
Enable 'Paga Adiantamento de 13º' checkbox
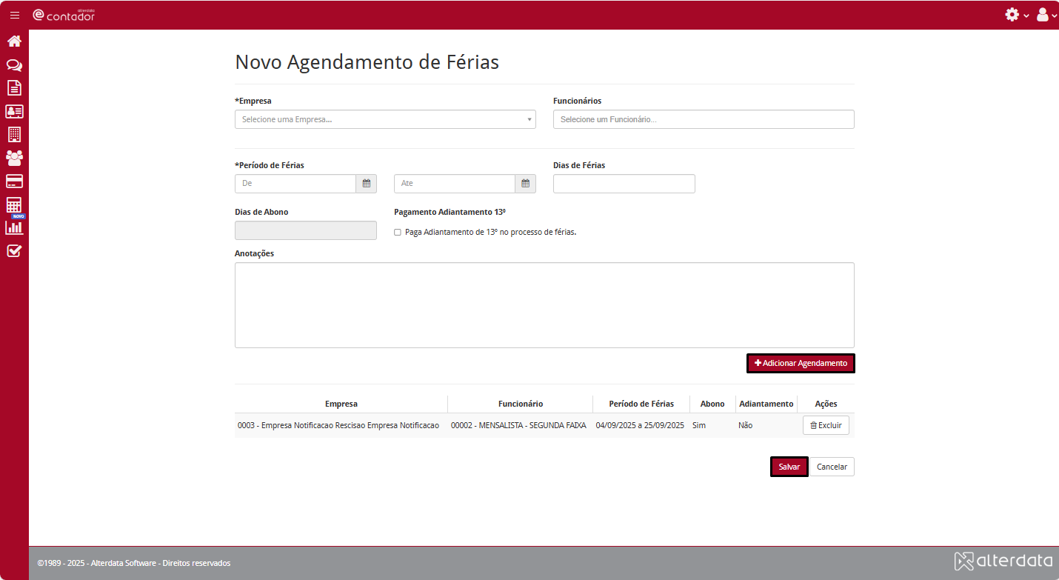(x=398, y=233)
